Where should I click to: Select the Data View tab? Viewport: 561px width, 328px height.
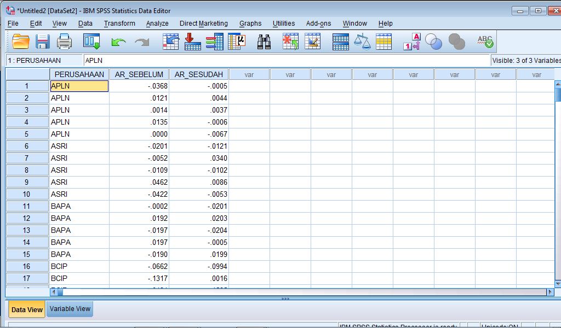point(27,309)
